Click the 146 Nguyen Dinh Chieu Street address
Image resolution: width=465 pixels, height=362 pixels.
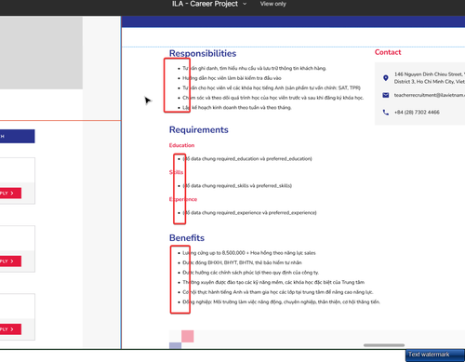coord(430,78)
